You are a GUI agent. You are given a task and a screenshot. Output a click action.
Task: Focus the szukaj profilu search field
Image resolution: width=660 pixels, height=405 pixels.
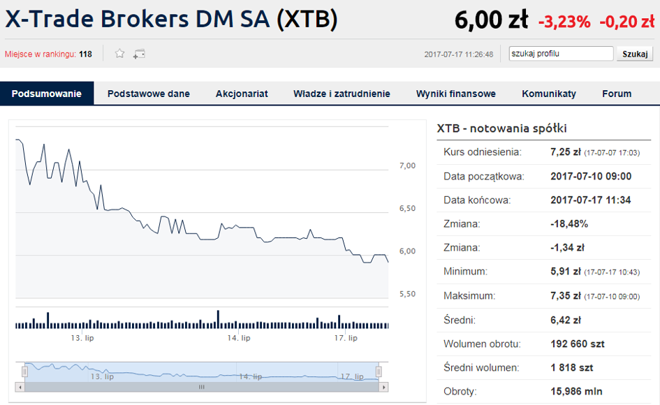(561, 54)
